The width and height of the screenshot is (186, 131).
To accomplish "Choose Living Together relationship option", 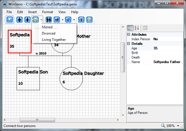I will (x=54, y=40).
